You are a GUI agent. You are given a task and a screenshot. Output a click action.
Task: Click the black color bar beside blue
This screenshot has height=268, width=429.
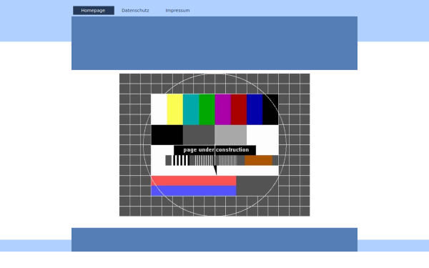tap(270, 109)
